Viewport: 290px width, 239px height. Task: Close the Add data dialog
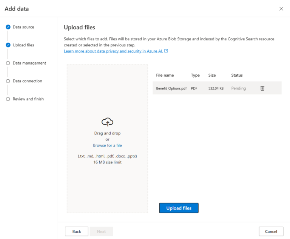coord(281,9)
